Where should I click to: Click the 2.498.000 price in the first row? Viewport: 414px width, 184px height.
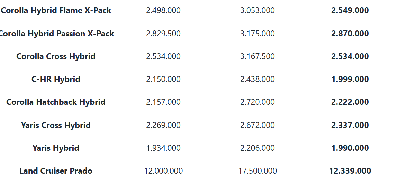tap(163, 11)
